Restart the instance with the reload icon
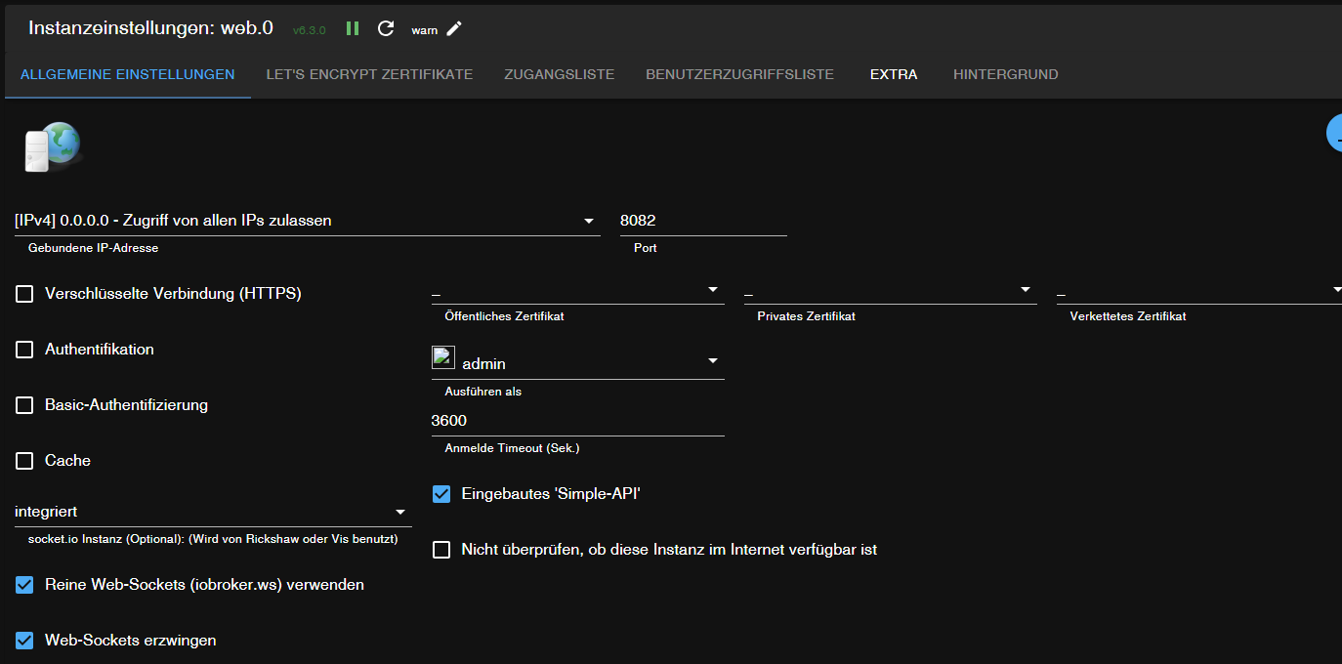Image resolution: width=1342 pixels, height=664 pixels. (x=386, y=28)
